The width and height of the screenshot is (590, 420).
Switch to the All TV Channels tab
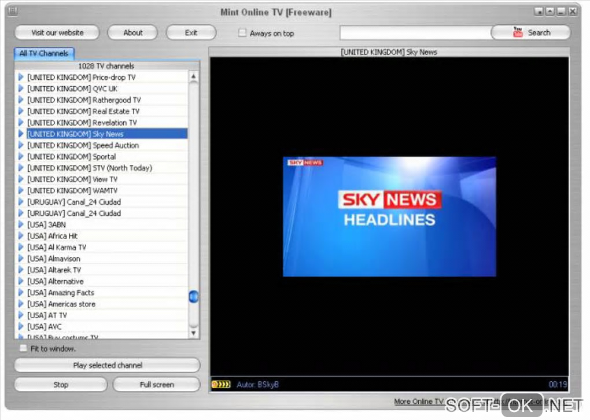click(44, 53)
